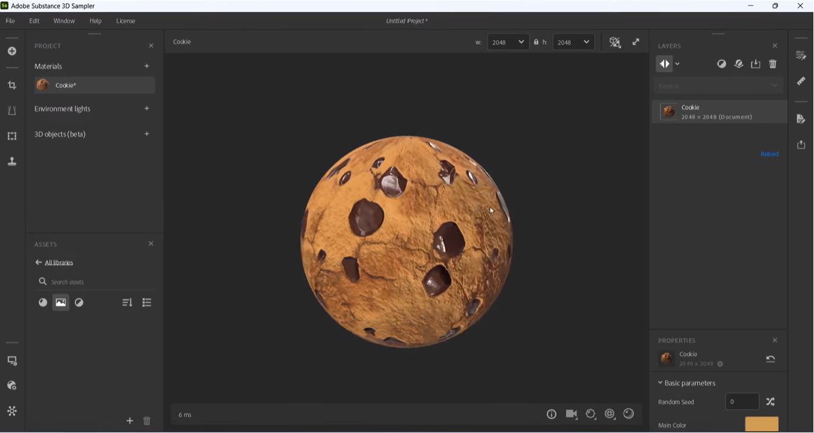Open the Window menu
Image resolution: width=814 pixels, height=433 pixels.
pos(64,21)
